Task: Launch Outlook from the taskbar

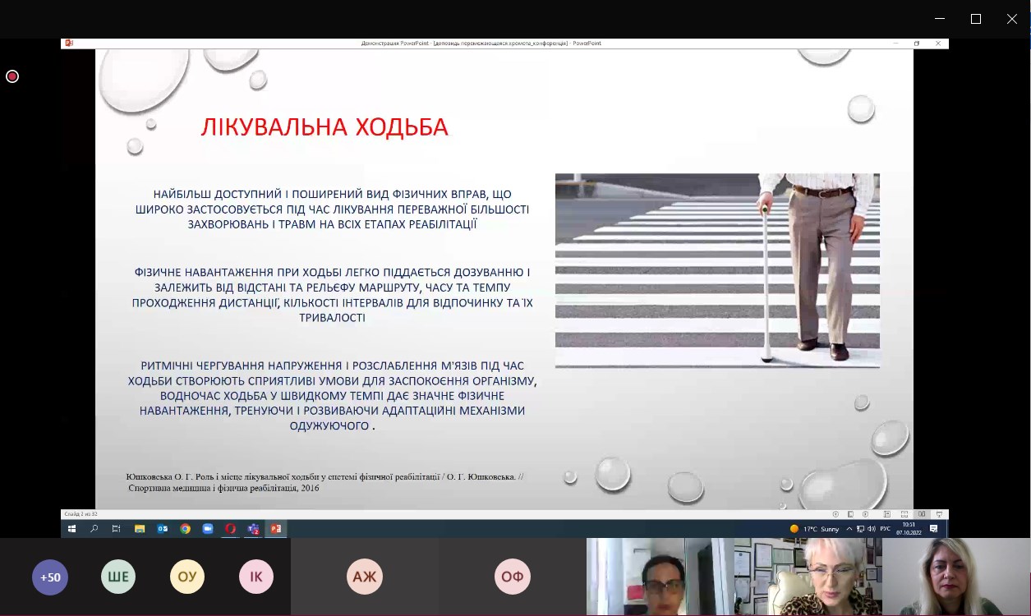Action: [x=163, y=529]
